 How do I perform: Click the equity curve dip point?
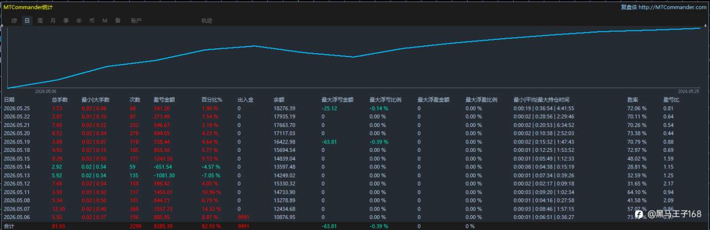352,57
